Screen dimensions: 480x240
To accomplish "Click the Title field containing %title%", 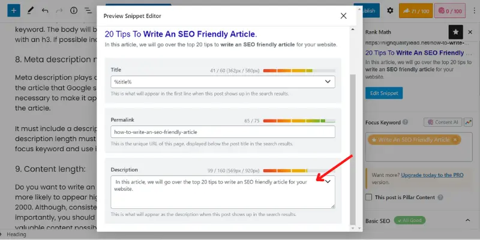I will [x=223, y=82].
